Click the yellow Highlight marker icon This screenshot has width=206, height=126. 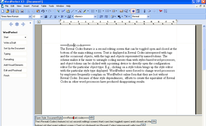tap(84, 11)
